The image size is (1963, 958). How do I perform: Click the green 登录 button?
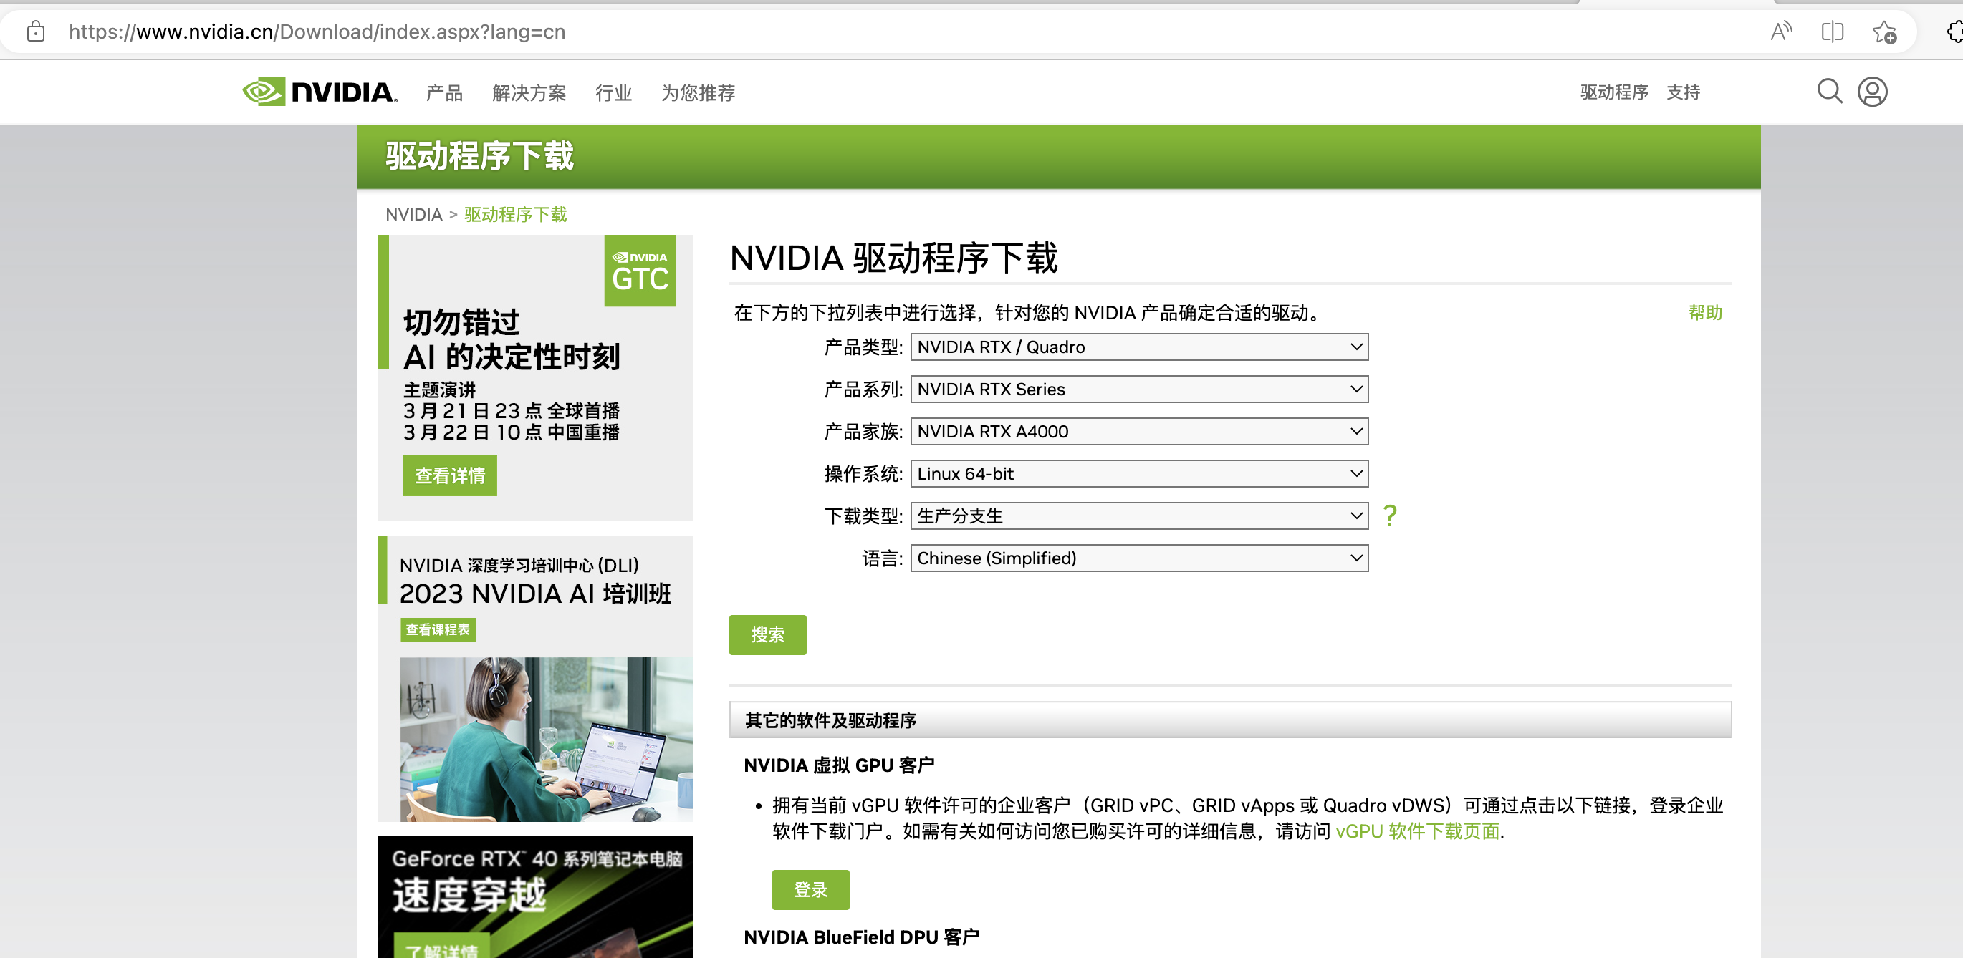click(x=810, y=889)
